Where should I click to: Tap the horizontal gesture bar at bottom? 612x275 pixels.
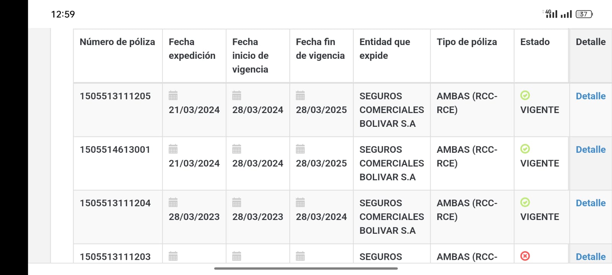(x=306, y=269)
